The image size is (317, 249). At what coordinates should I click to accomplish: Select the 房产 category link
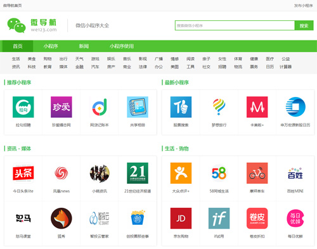111,67
